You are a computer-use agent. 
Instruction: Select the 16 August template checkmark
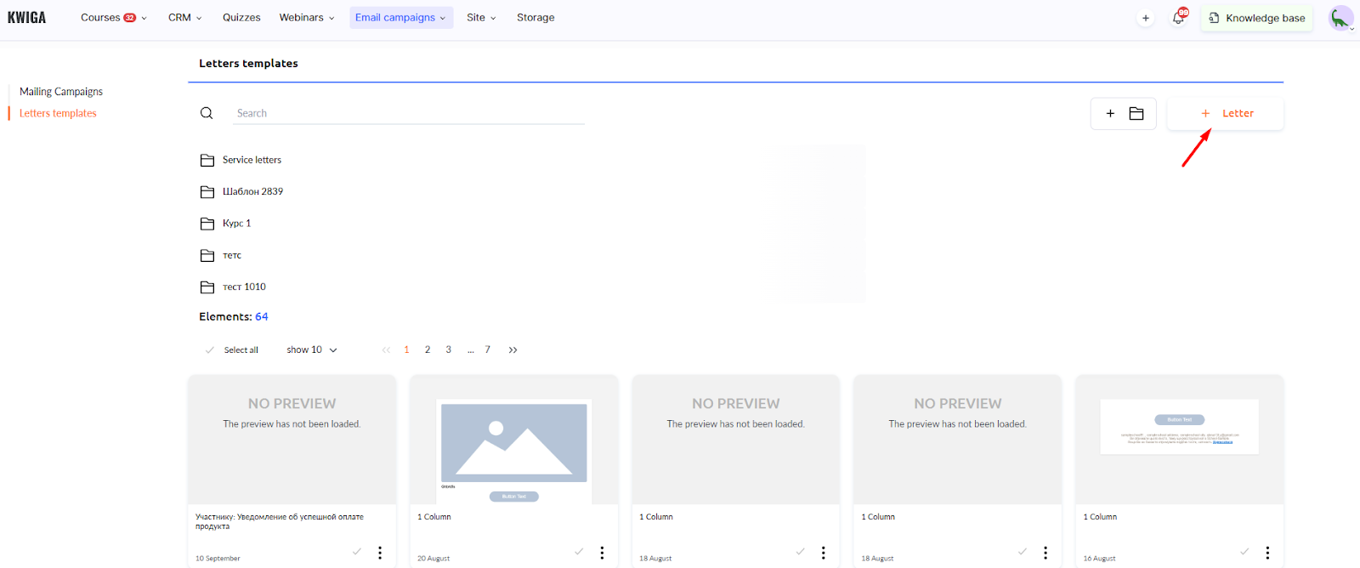click(x=1244, y=552)
